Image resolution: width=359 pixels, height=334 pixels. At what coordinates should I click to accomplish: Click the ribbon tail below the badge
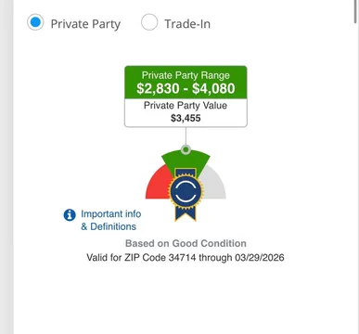pos(186,213)
